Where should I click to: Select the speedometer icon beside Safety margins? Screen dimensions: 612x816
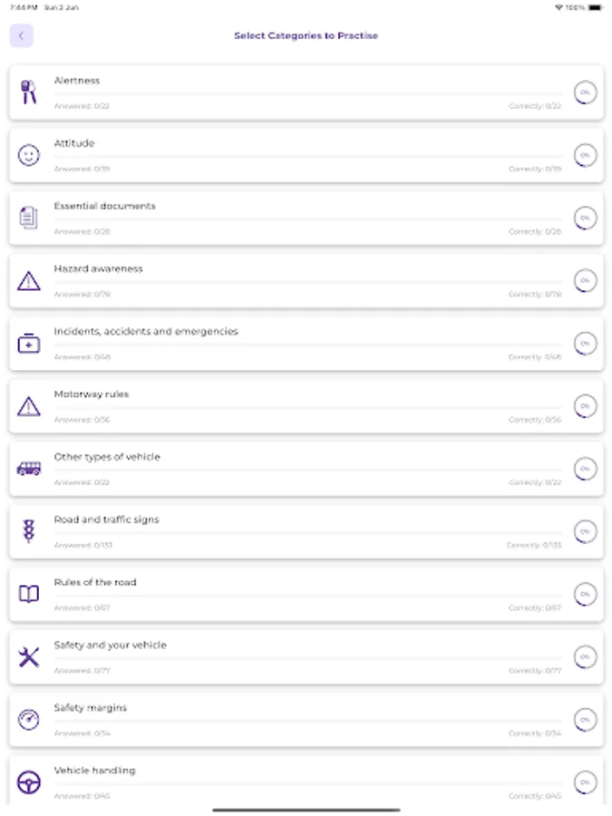pyautogui.click(x=28, y=719)
